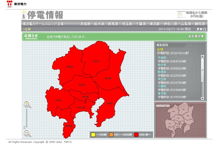Click the red 10001軒〜 legend swatch
220x144 pixels.
click(x=136, y=135)
